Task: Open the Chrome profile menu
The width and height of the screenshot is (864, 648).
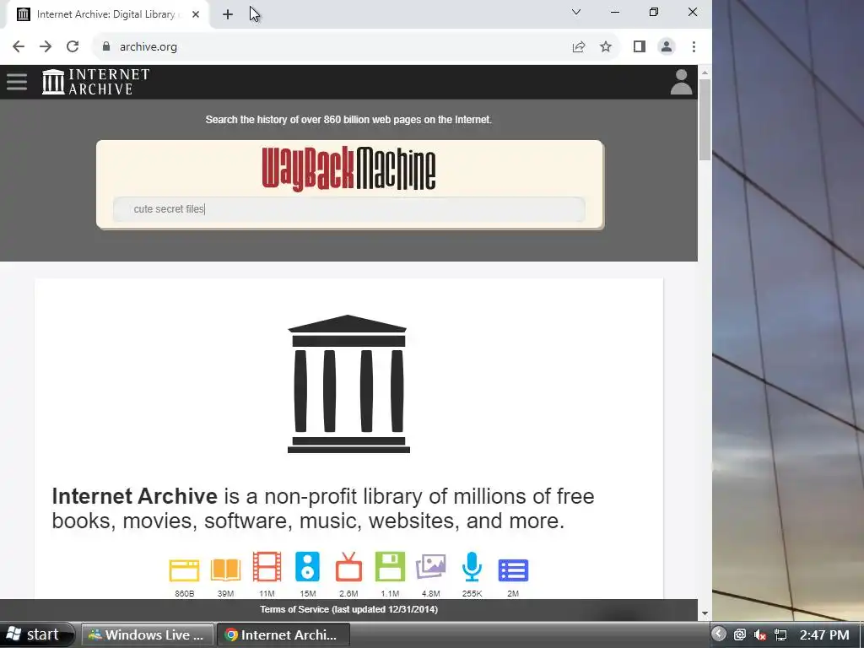Action: (667, 47)
